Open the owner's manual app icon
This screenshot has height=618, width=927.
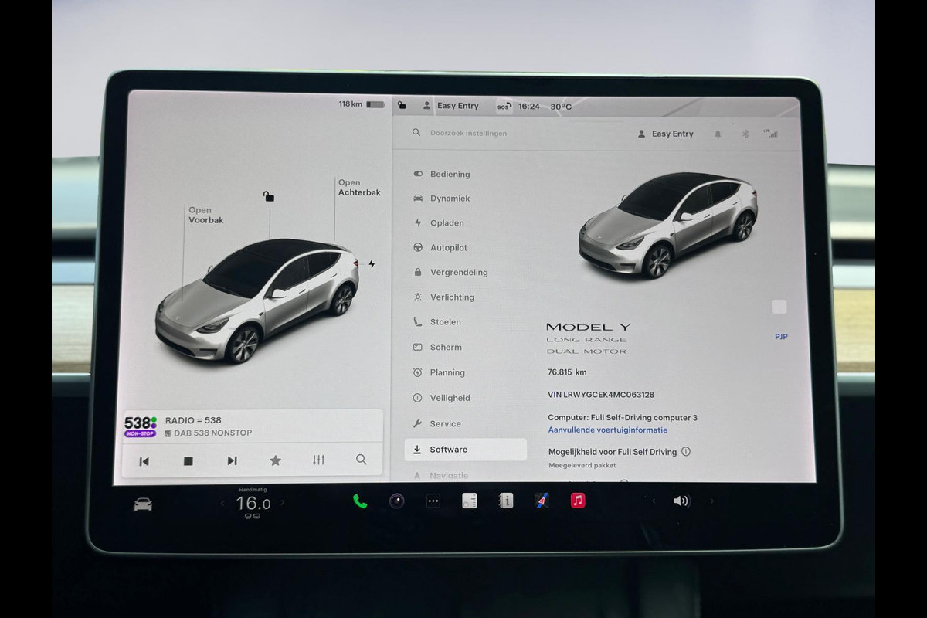click(505, 501)
